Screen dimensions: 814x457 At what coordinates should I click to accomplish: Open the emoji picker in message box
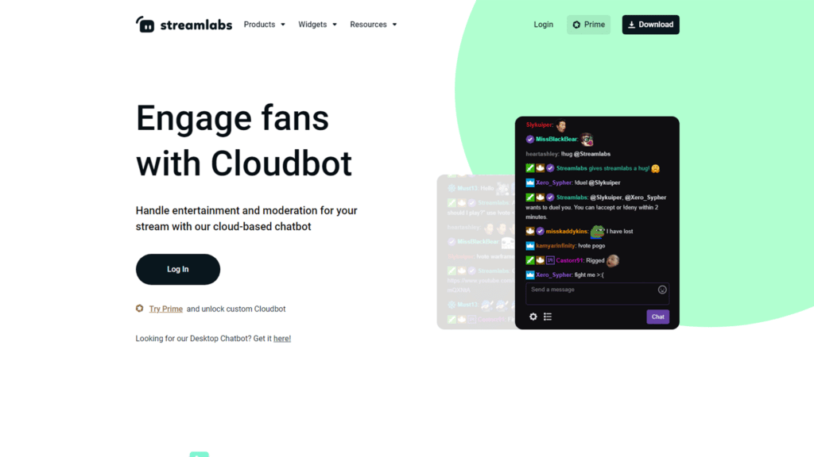[x=662, y=290]
